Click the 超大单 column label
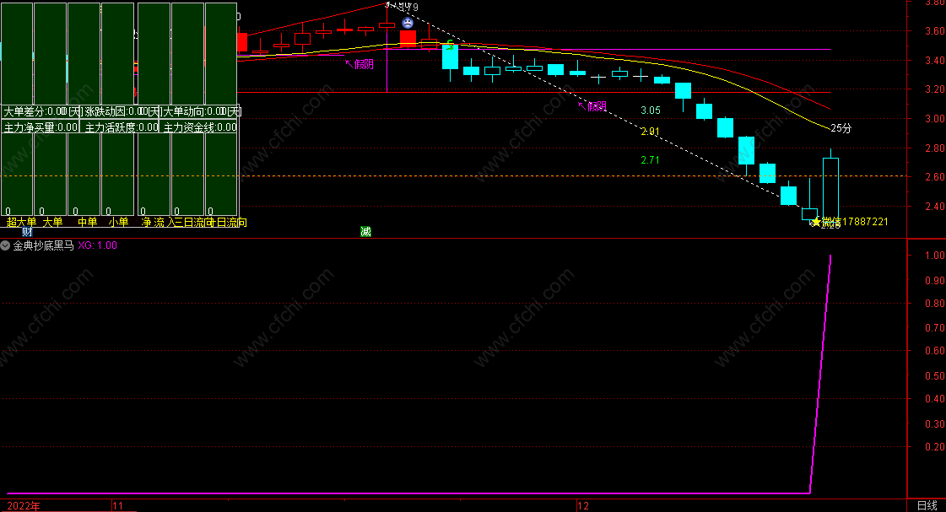This screenshot has width=946, height=512. click(x=21, y=222)
